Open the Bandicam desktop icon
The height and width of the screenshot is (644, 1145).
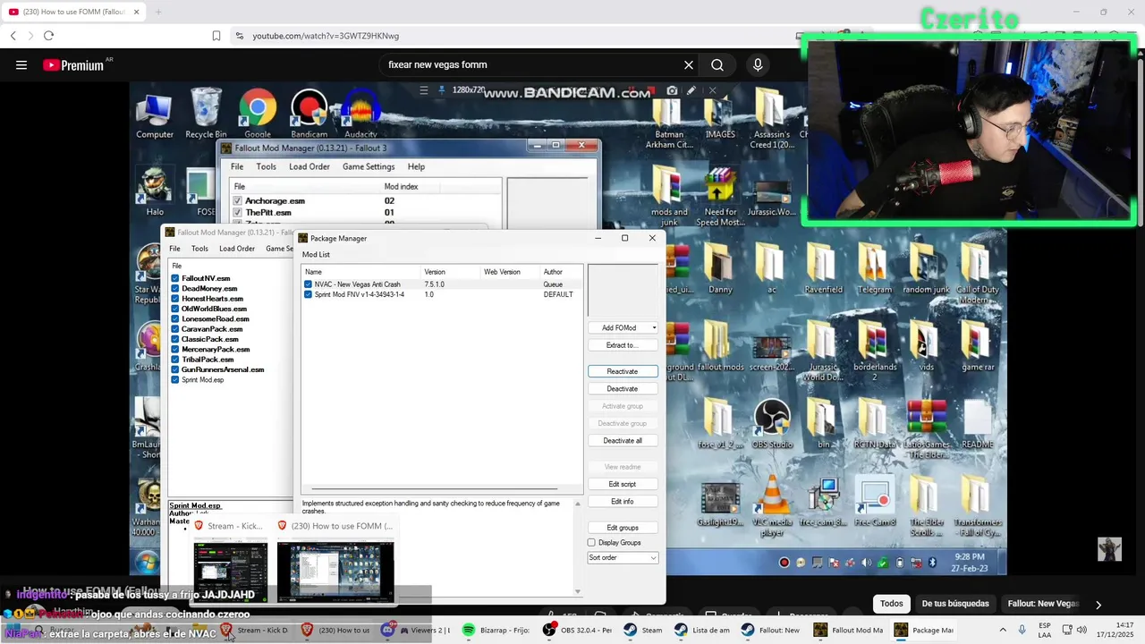(310, 113)
